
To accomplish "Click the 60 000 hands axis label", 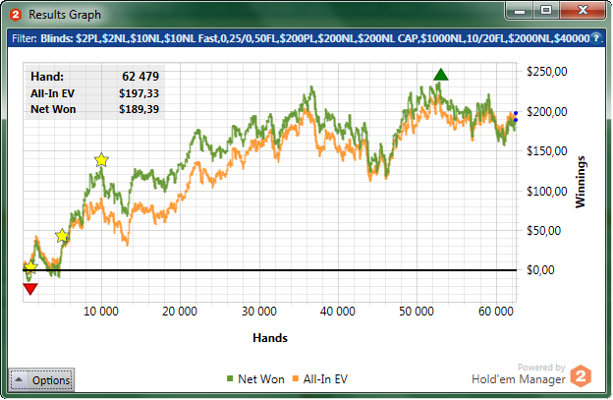I will pyautogui.click(x=495, y=312).
